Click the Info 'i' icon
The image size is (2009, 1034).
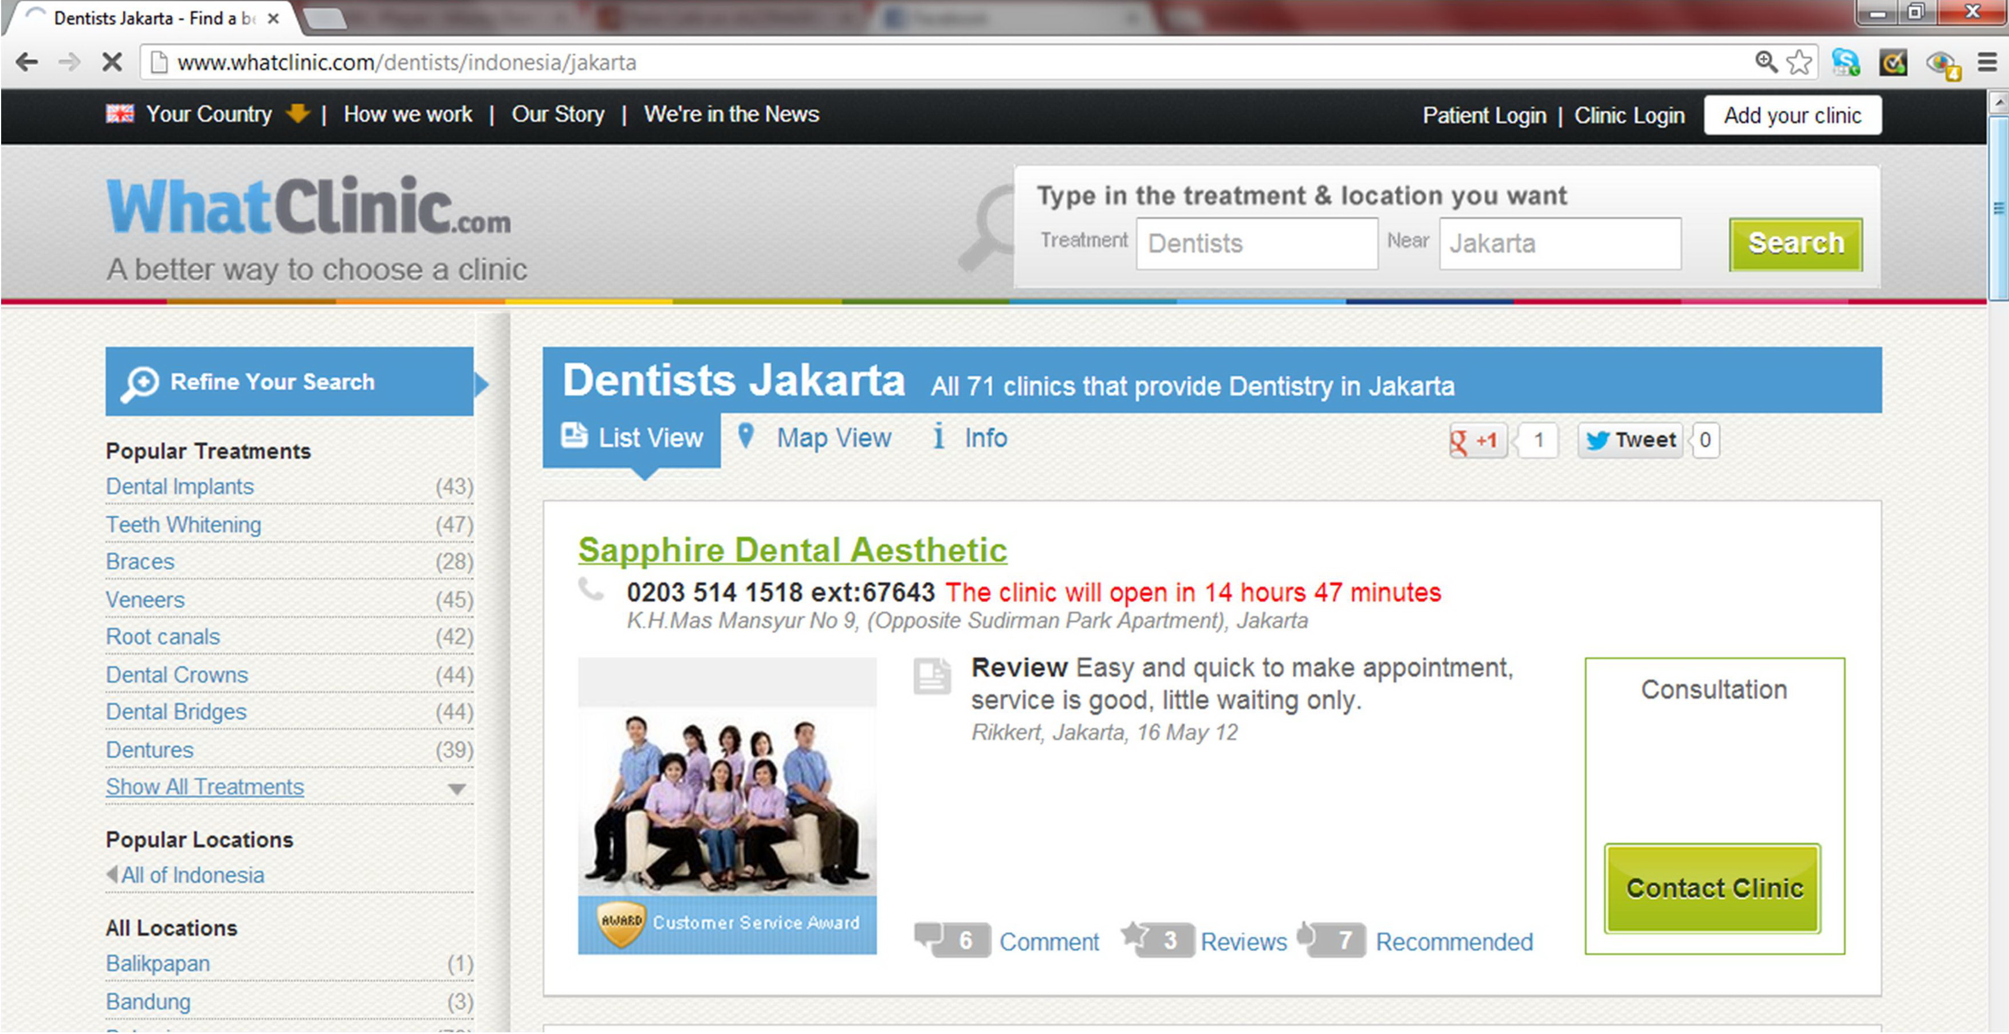939,437
